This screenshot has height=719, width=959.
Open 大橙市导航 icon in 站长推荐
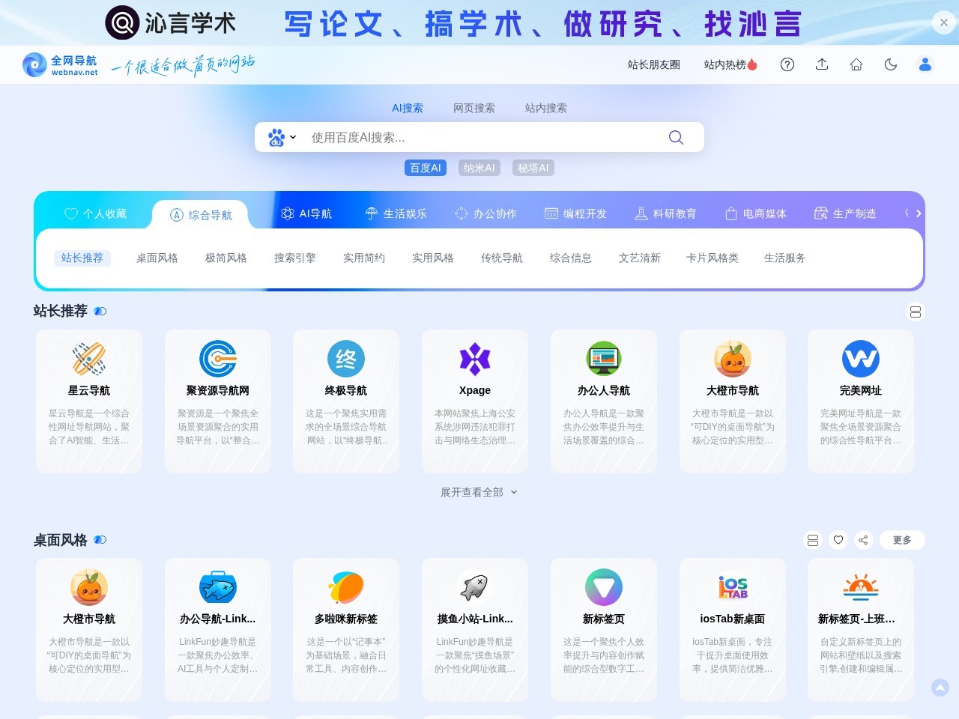(733, 359)
